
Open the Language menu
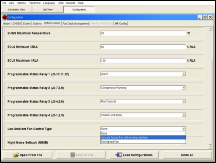(49, 3)
